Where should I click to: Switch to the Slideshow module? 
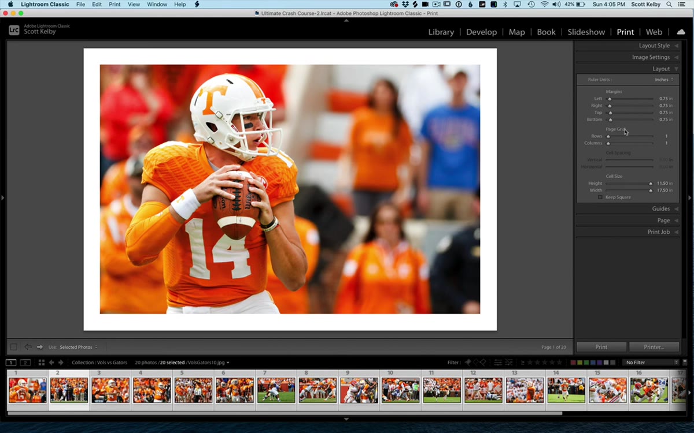click(x=586, y=32)
